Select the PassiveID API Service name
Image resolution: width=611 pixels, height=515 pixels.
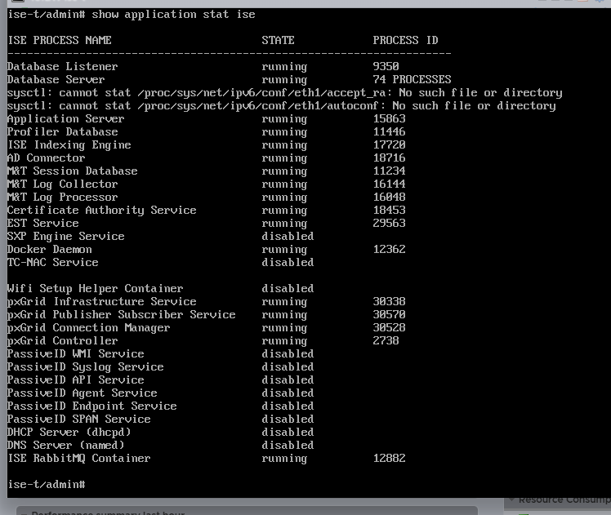click(76, 380)
